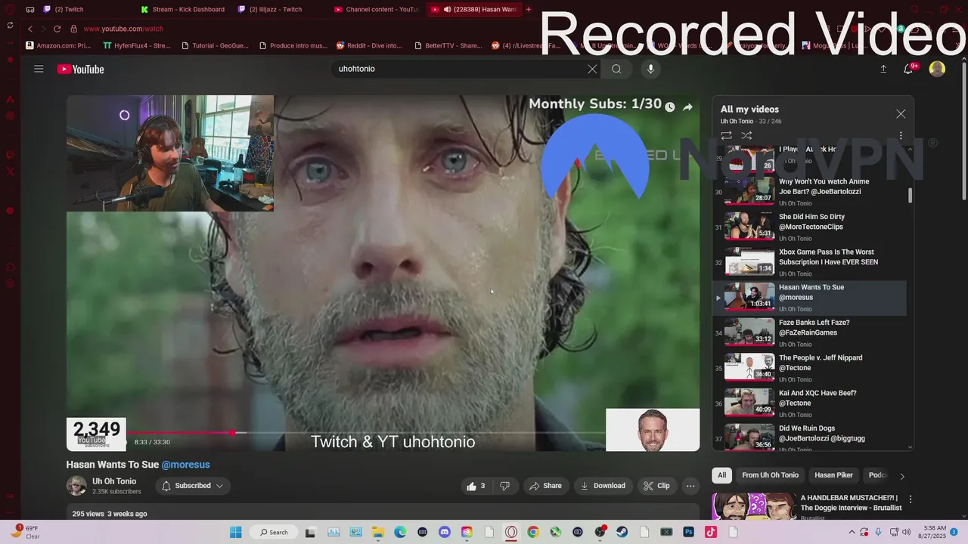The height and width of the screenshot is (544, 968).
Task: Select the From Uh Oh Tonio chip
Action: pyautogui.click(x=770, y=475)
